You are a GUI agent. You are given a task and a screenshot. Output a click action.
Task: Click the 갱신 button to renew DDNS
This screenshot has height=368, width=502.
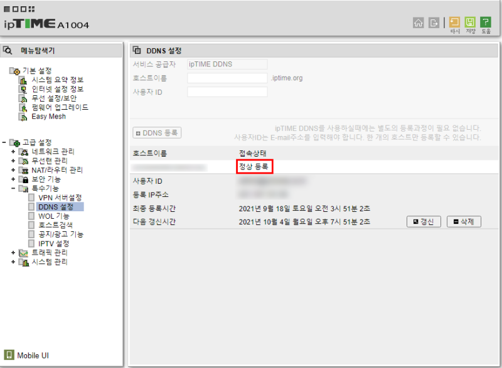point(424,221)
